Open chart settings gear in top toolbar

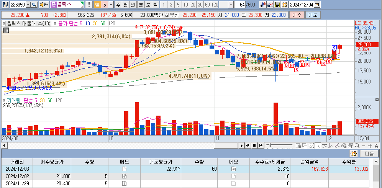(284, 4)
